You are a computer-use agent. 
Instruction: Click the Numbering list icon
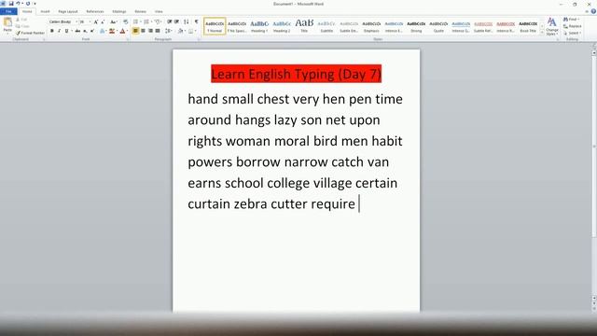147,22
